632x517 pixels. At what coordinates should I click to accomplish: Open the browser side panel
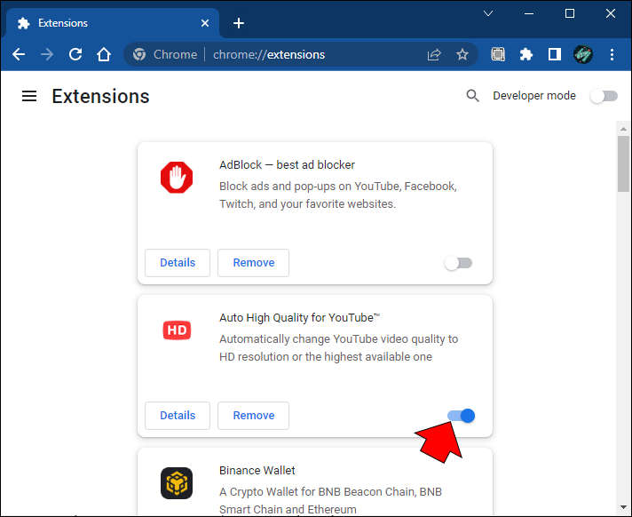click(x=555, y=54)
